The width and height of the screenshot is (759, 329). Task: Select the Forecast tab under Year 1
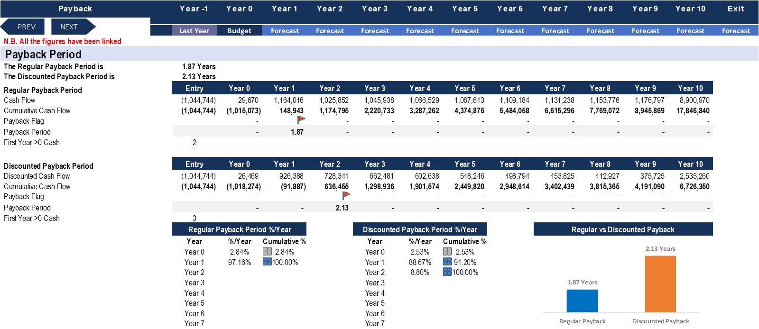click(x=285, y=31)
